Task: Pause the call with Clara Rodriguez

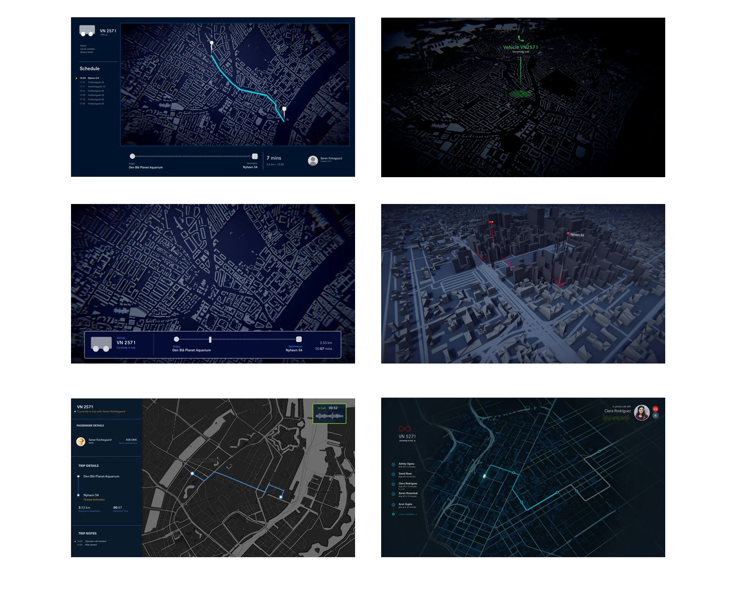Action: [656, 416]
